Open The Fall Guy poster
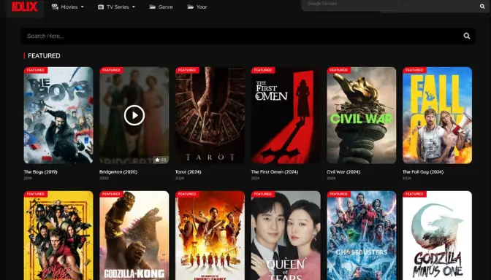Screen dimensions: 491x280 438,115
